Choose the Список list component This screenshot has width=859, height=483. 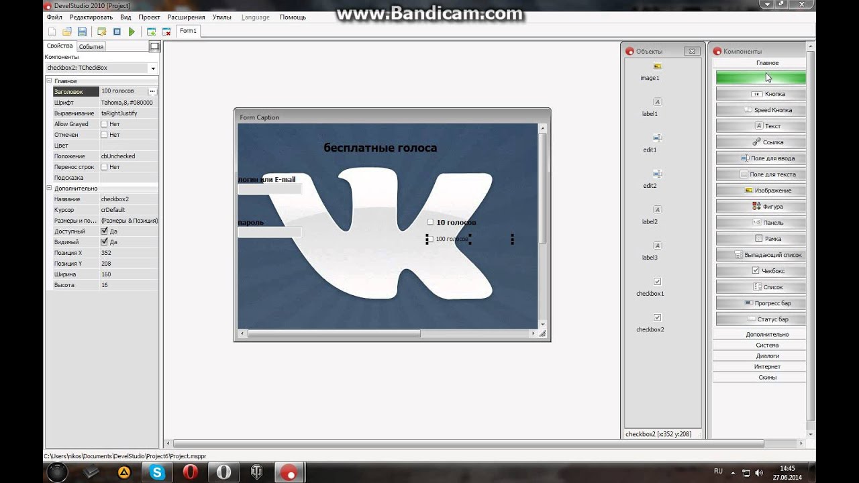tap(761, 287)
